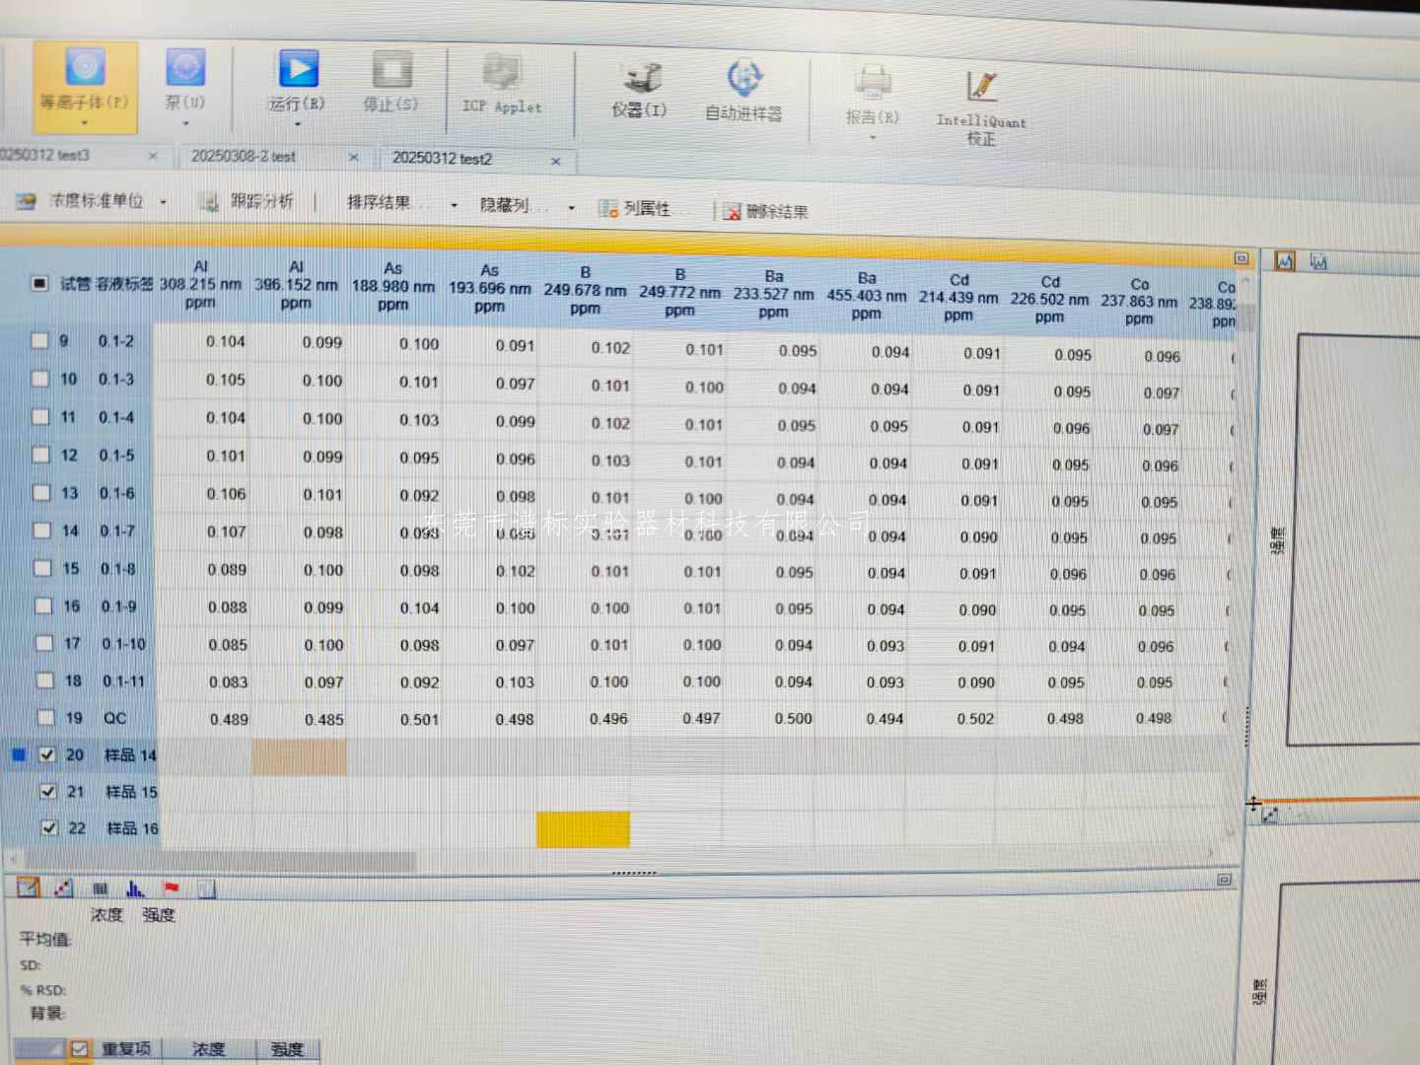Viewport: 1420px width, 1065px height.
Task: Open the Autosampler (自动进样器) icon
Action: click(x=744, y=81)
